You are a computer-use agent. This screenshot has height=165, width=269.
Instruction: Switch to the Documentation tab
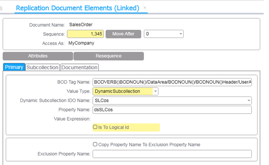pyautogui.click(x=80, y=67)
